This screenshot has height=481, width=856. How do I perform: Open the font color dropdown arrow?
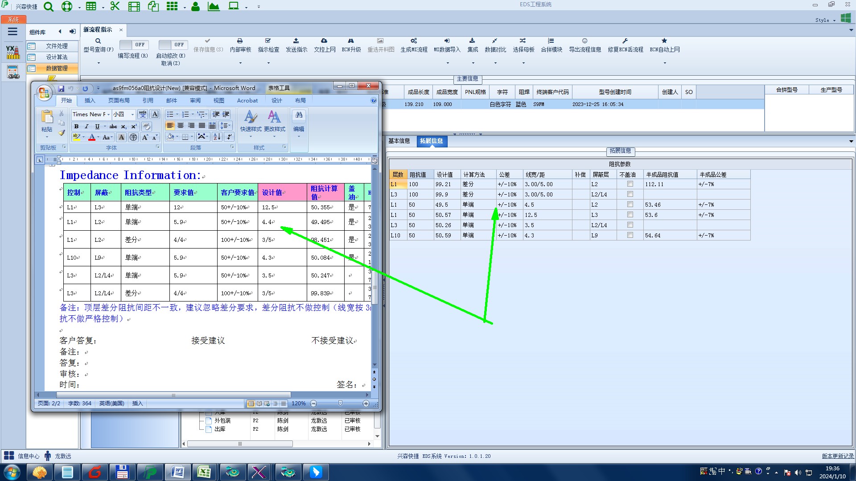99,137
